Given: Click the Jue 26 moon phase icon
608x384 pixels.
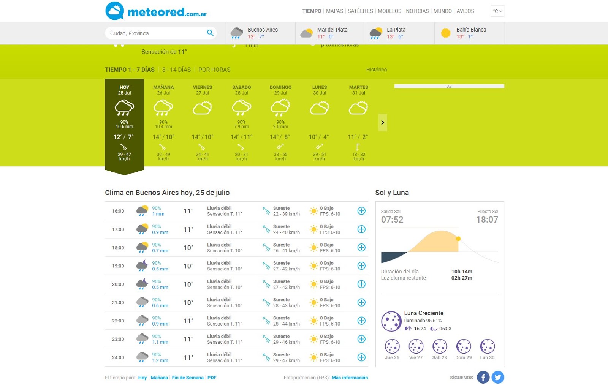Looking at the screenshot, I should pos(392,346).
